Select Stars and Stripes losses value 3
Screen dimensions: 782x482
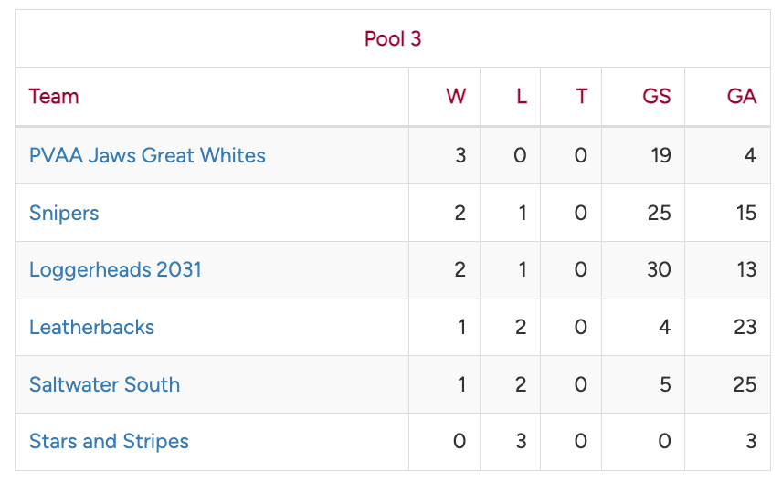(520, 441)
